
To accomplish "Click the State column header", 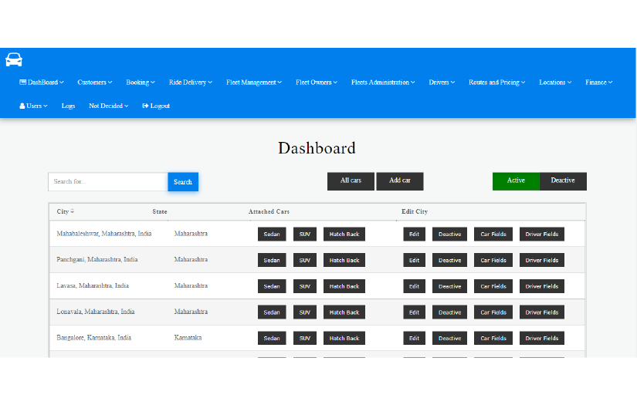I will (x=160, y=211).
